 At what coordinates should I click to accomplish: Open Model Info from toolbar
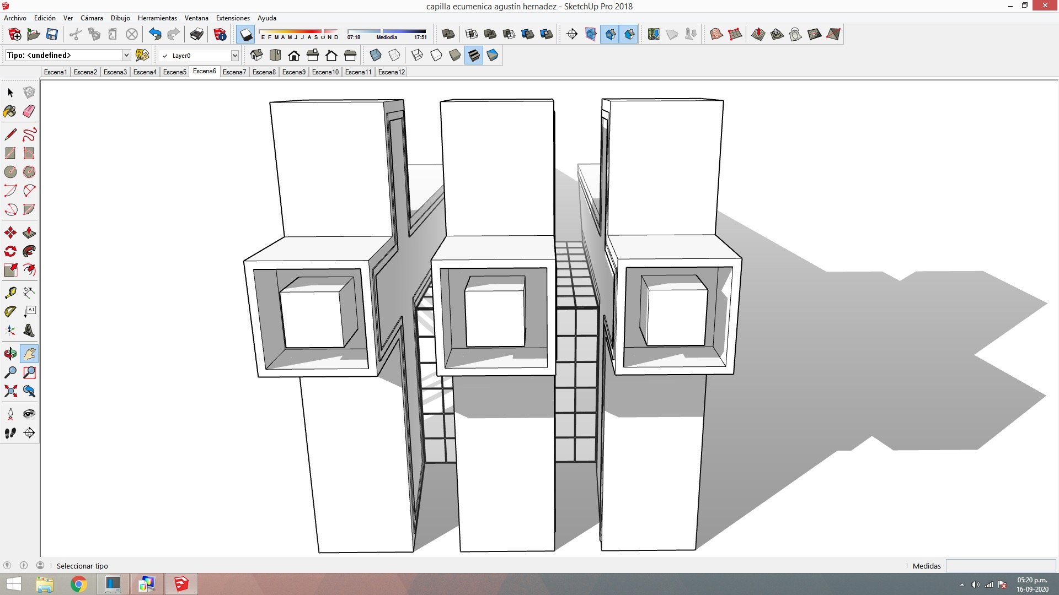220,35
